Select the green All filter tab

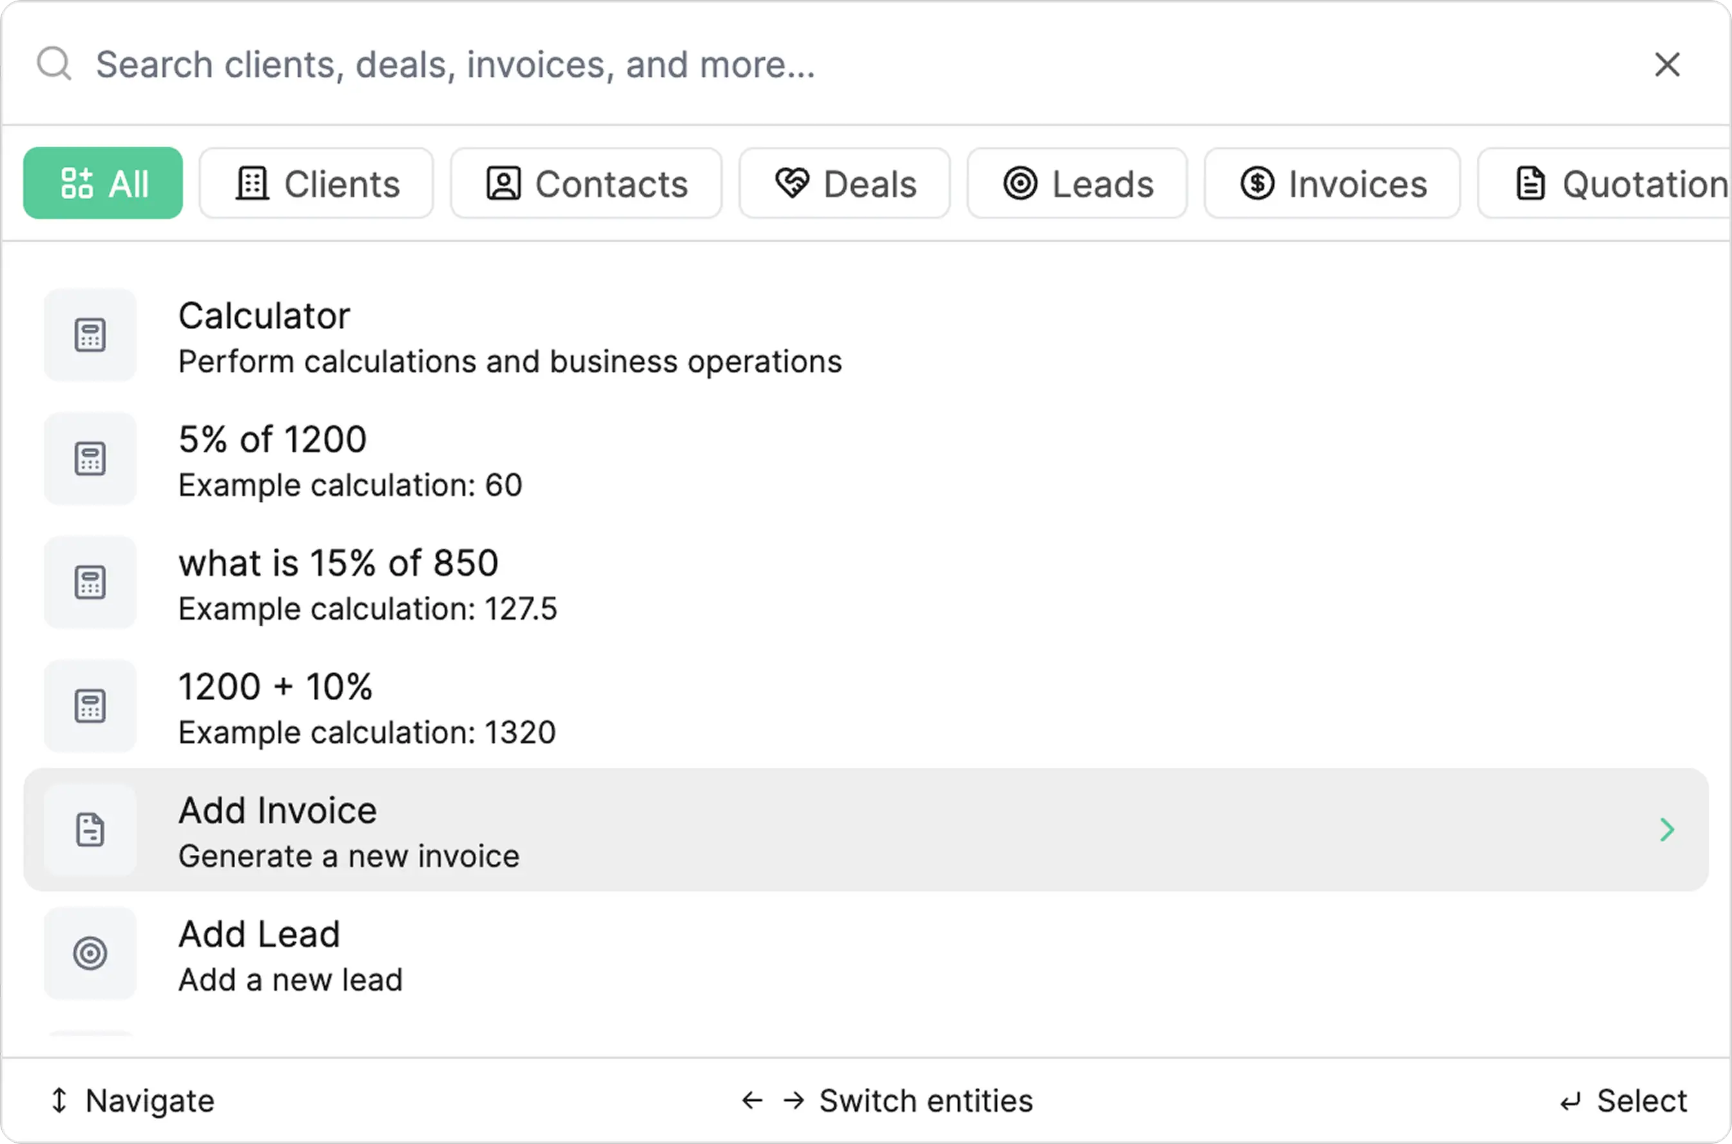[103, 183]
